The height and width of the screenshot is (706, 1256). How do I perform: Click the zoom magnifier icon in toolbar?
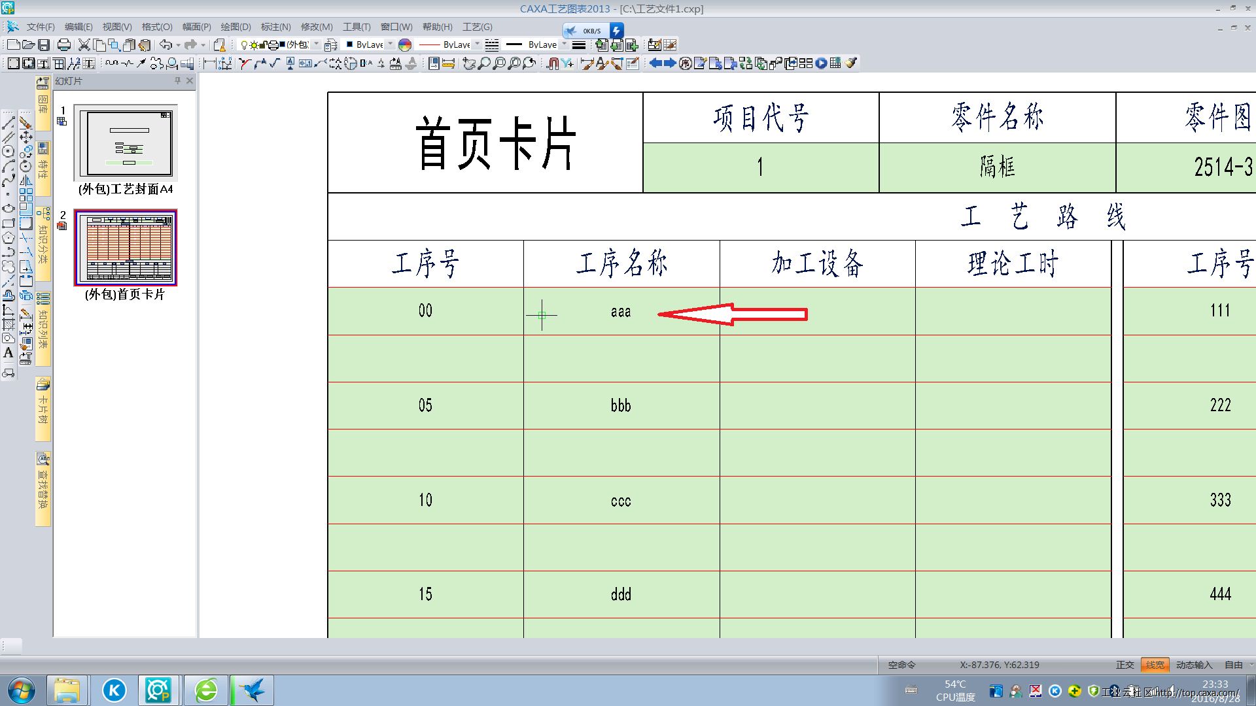coord(484,63)
